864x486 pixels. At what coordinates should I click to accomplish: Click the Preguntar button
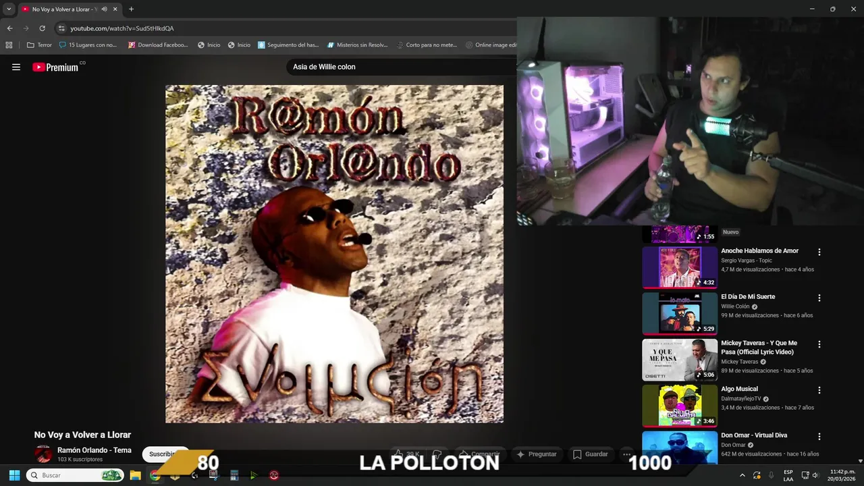coord(537,454)
